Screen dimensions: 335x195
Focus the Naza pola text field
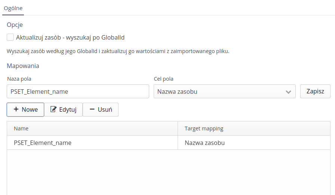tap(78, 92)
